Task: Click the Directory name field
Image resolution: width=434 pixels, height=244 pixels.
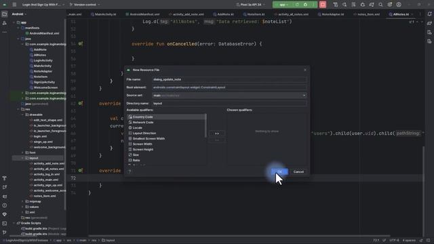Action: point(229,104)
